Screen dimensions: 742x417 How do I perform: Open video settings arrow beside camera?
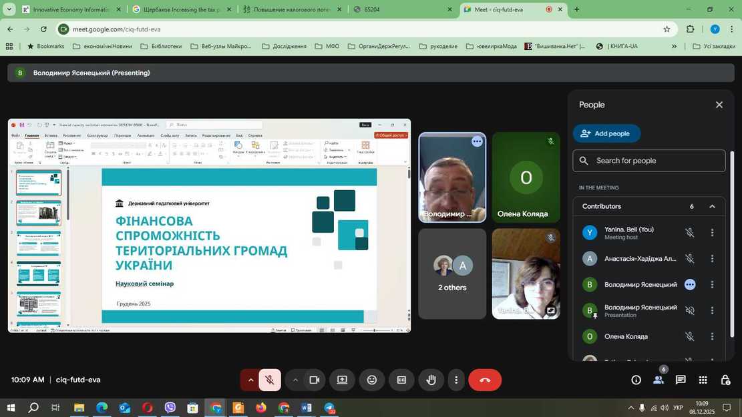[x=295, y=380]
